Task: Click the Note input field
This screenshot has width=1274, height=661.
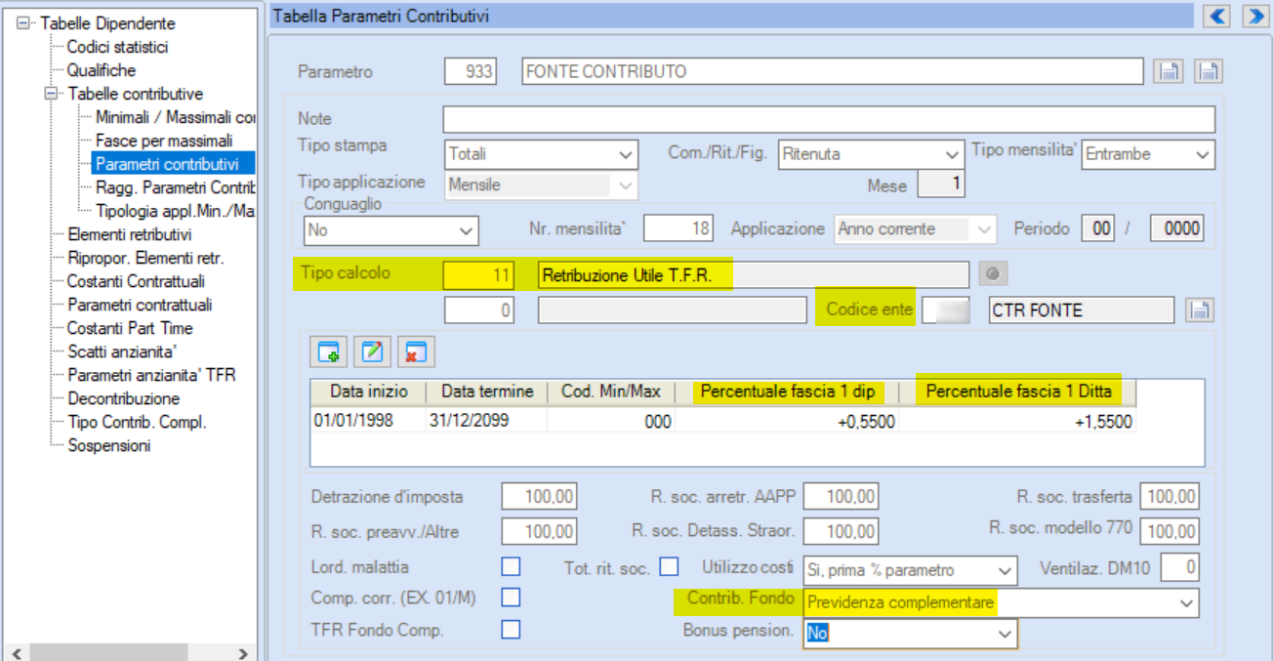Action: (x=829, y=119)
